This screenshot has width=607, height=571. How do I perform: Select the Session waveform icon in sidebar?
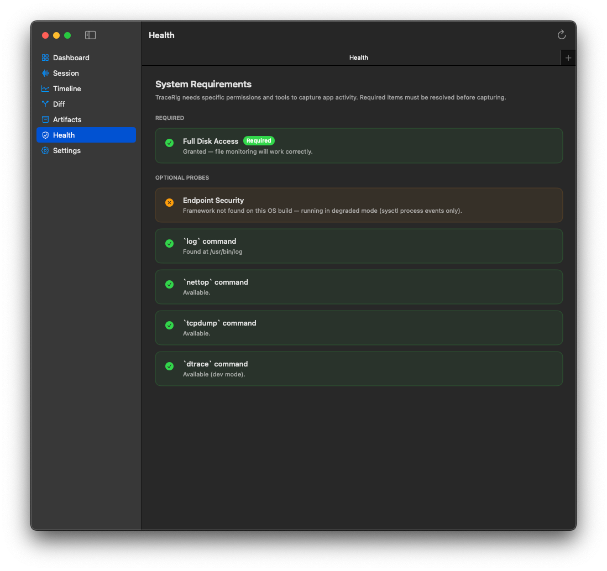[44, 73]
